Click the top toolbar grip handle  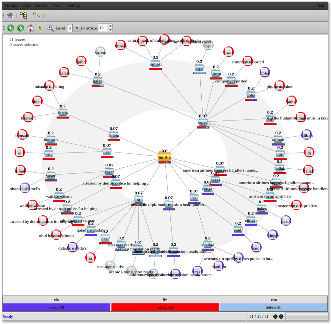click(x=3, y=16)
